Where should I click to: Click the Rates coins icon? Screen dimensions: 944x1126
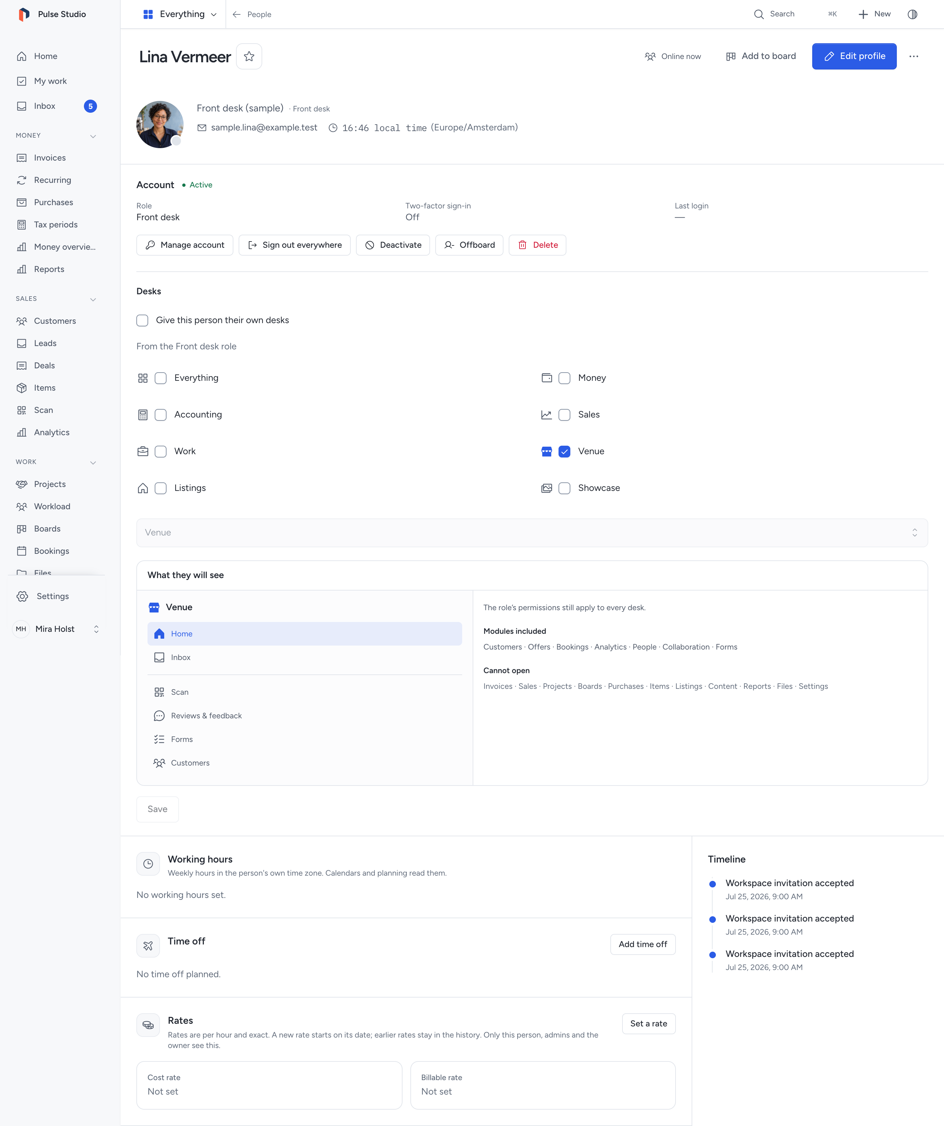[148, 1025]
